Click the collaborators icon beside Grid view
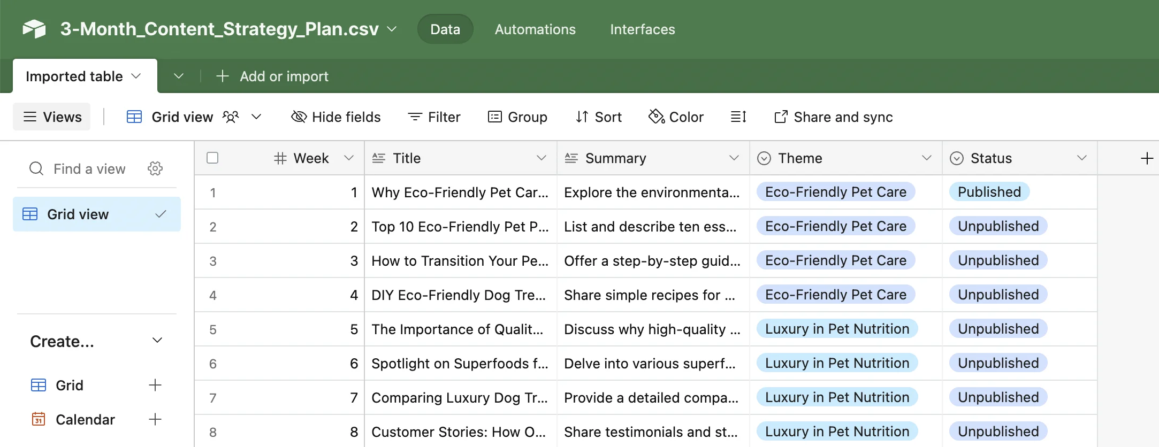This screenshot has height=447, width=1159. 231,117
